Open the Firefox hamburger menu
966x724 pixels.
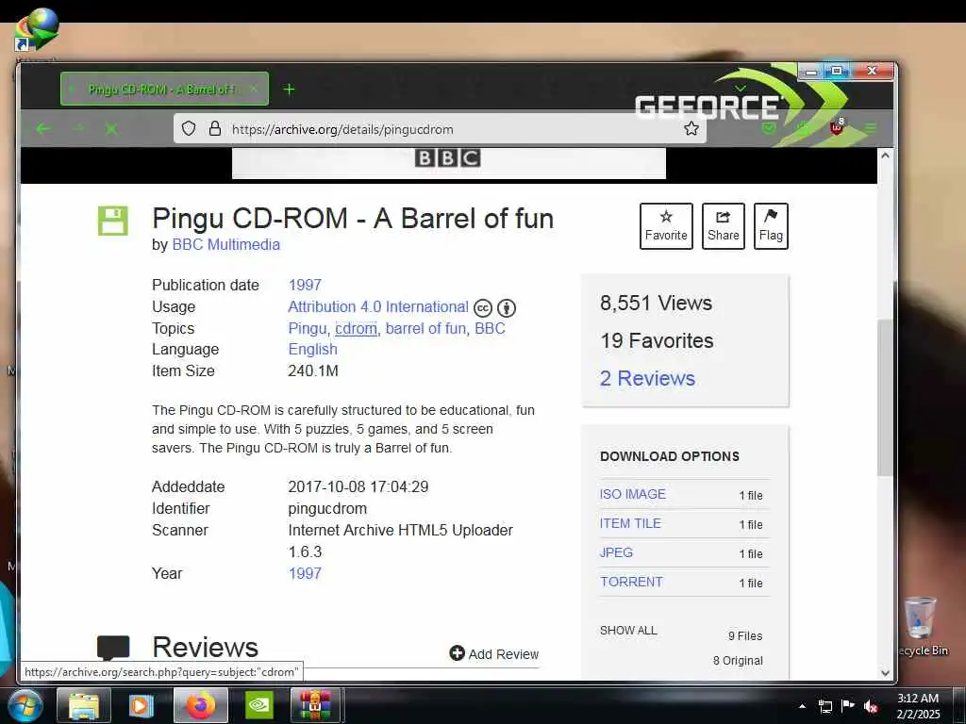point(871,128)
